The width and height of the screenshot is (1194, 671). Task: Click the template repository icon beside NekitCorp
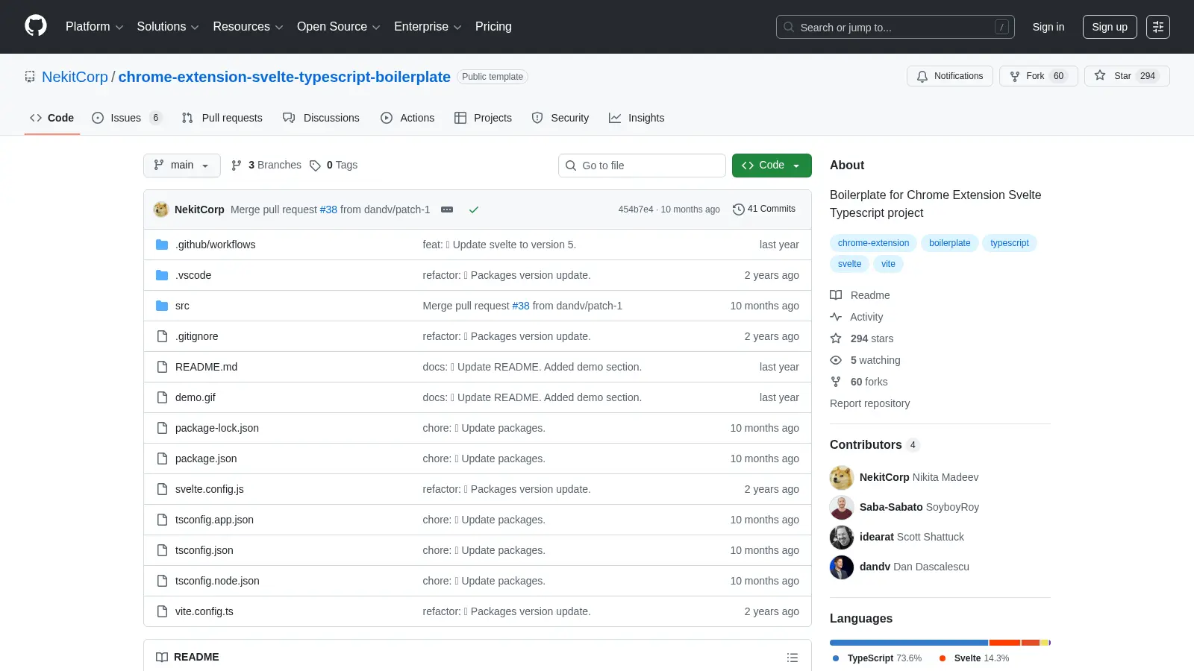click(x=30, y=77)
